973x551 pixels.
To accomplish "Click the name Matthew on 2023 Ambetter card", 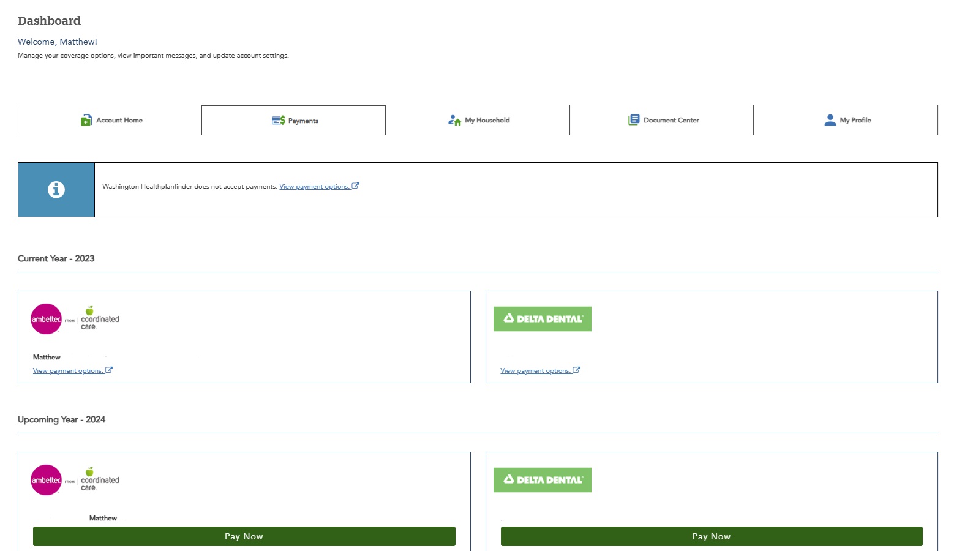I will pyautogui.click(x=47, y=357).
